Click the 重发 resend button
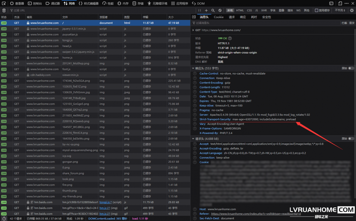 [x=352, y=23]
